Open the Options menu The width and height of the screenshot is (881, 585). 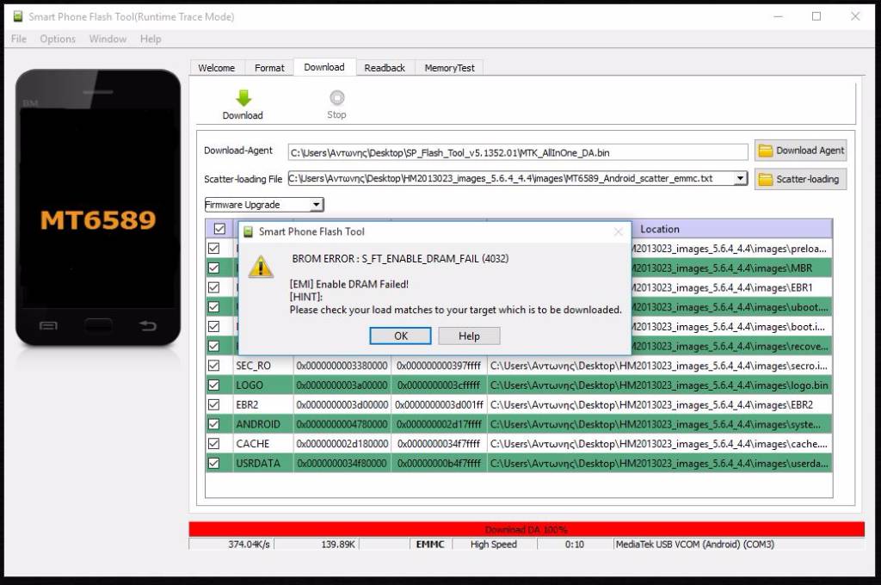point(58,39)
